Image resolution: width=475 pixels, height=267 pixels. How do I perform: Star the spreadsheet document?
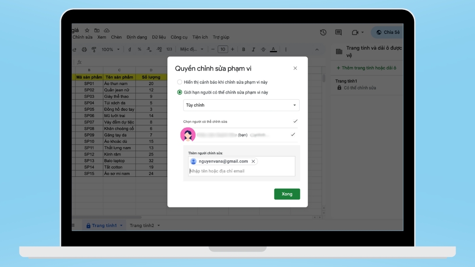pos(87,30)
